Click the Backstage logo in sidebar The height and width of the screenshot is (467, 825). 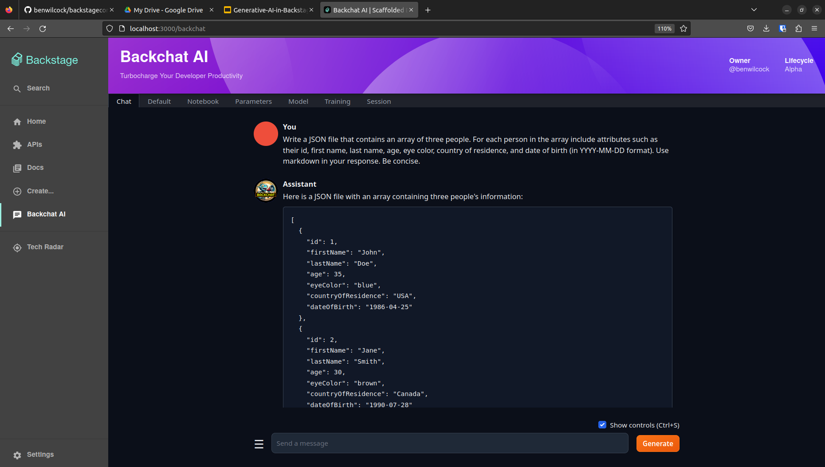click(x=45, y=60)
